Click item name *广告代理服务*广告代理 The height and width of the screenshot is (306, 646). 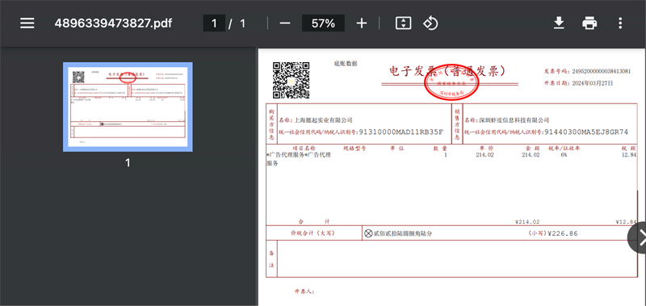299,155
